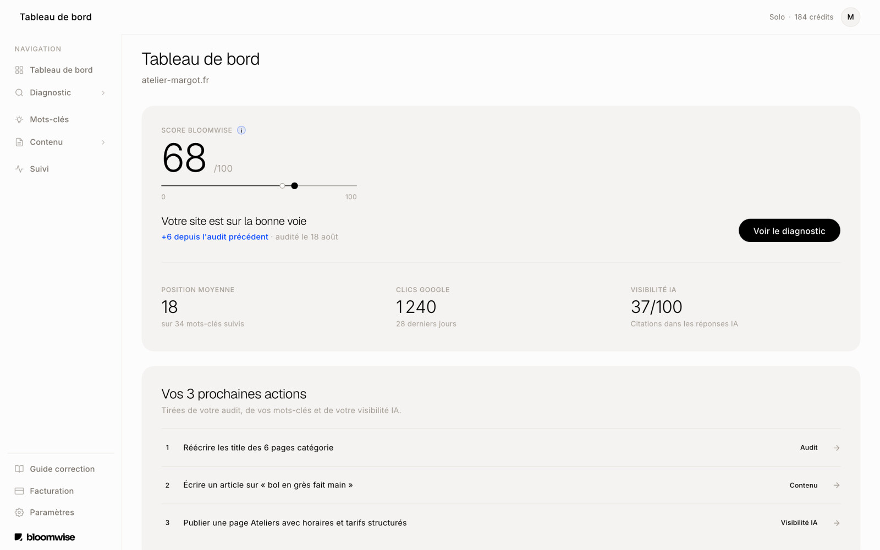Click the Suivi activity pulse icon
Screen dimensions: 880x550
[x=19, y=169]
